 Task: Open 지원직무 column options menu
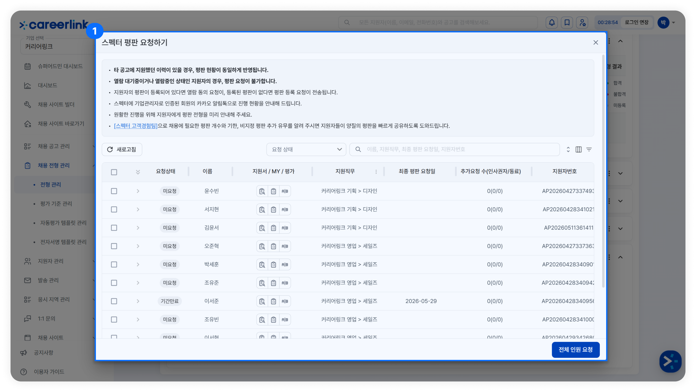[376, 172]
